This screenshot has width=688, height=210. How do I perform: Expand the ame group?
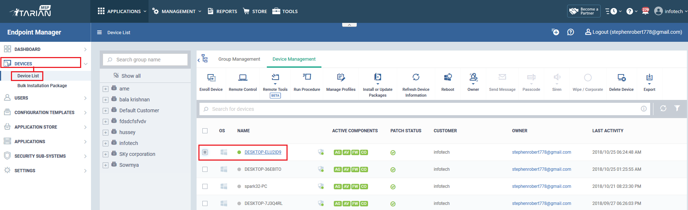click(x=106, y=89)
